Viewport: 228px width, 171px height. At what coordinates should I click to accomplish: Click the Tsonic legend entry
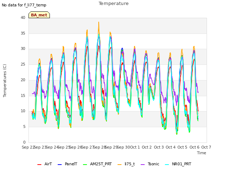pos(154,164)
